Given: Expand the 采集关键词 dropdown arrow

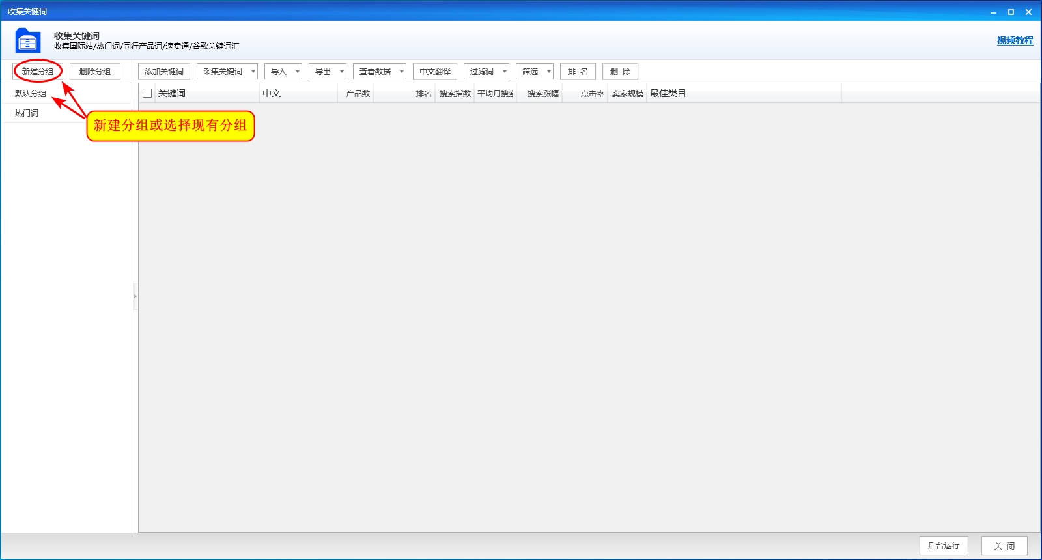Looking at the screenshot, I should point(253,72).
